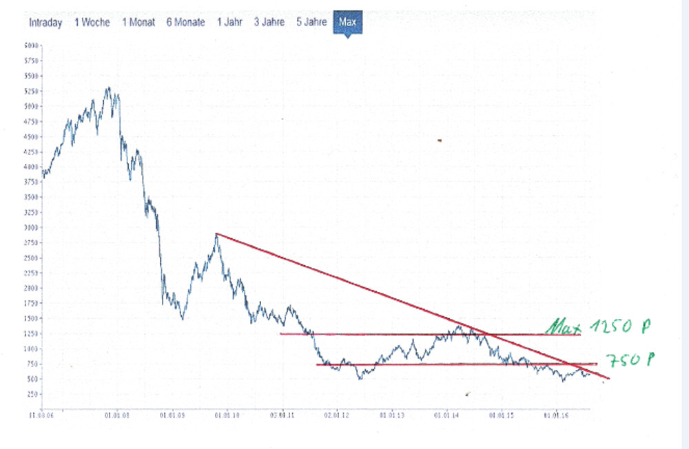Switch to the 1 Woche range
Screen dimensions: 689x449
pos(92,23)
